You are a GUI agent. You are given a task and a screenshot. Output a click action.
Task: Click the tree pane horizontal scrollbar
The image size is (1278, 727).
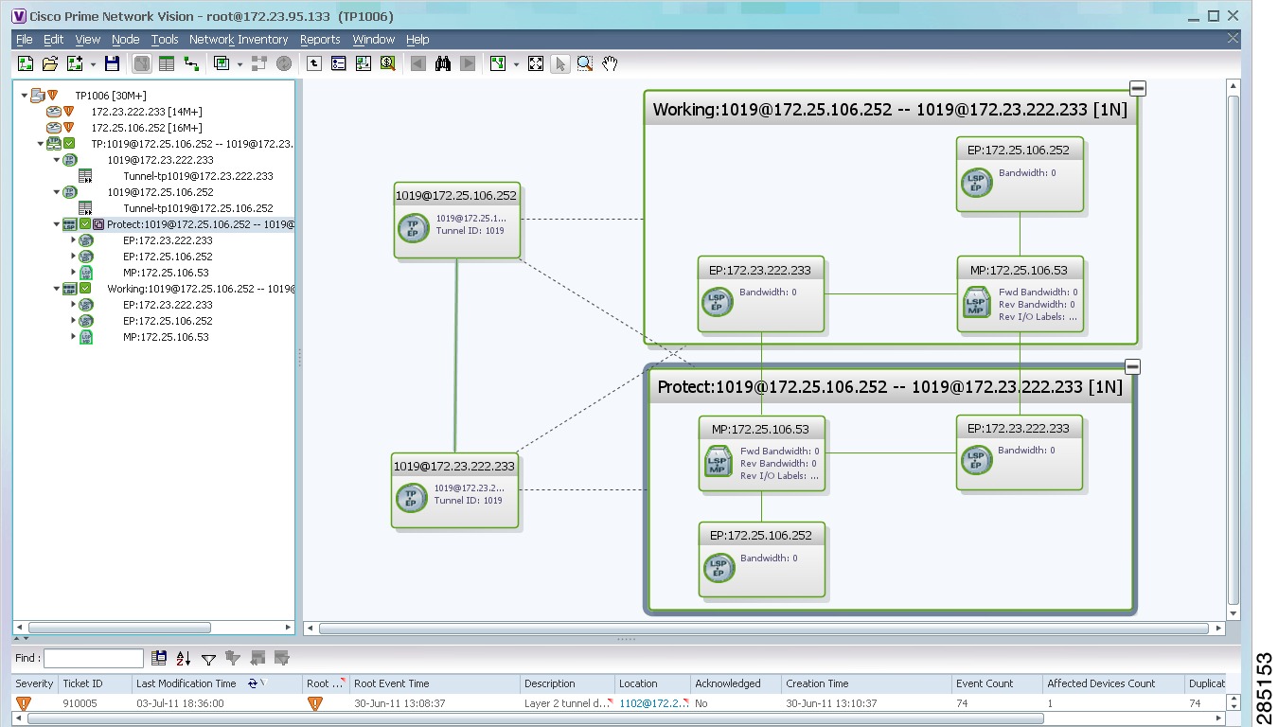coord(119,628)
